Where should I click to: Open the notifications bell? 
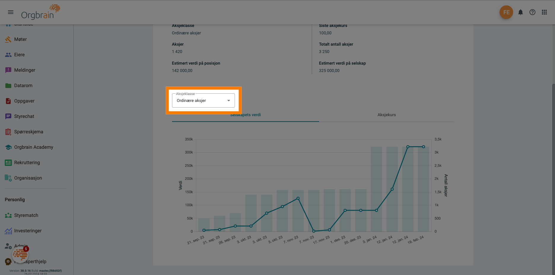tap(520, 12)
